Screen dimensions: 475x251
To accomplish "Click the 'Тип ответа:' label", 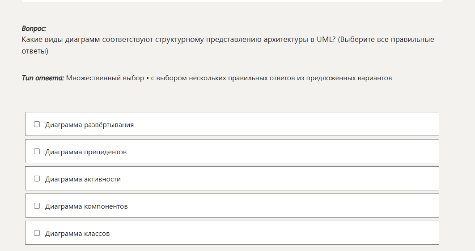I will (43, 78).
